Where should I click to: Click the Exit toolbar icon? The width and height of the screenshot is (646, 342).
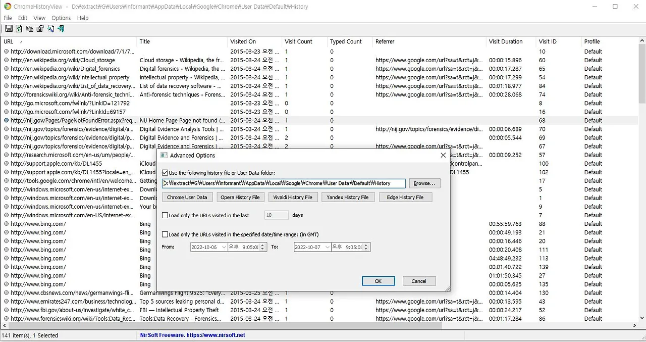(61, 29)
